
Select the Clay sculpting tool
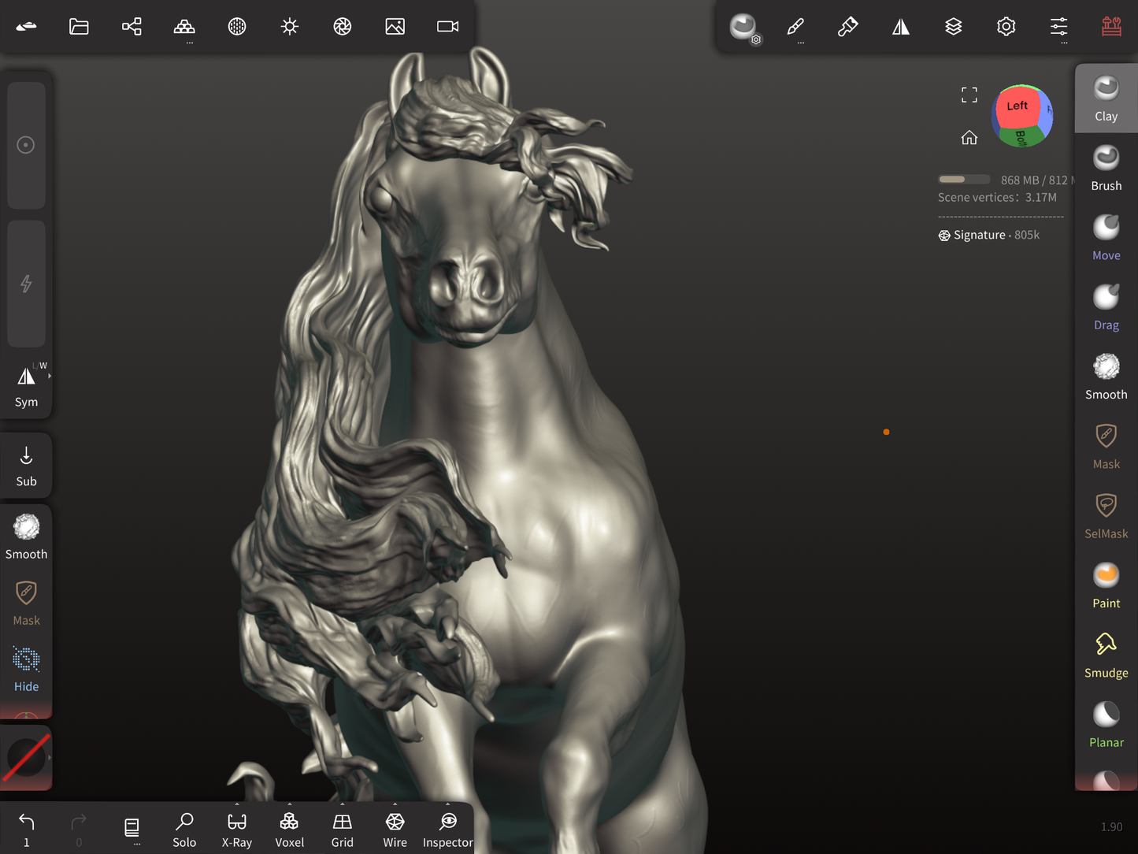1106,98
